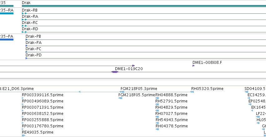This screenshot has height=137, width=266.
Task: Click the Drak-RD transcript start arrowheads
Action: (x=24, y=32)
